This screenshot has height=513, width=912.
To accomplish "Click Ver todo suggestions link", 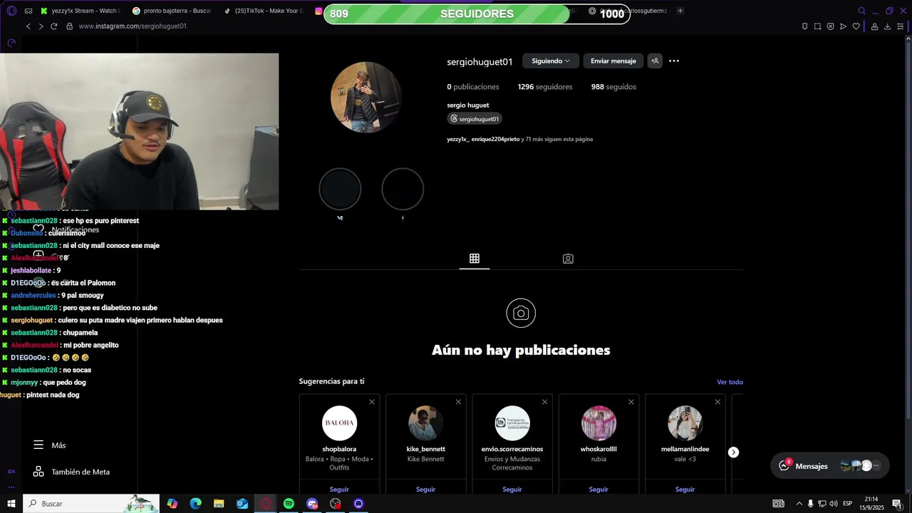I will click(730, 383).
